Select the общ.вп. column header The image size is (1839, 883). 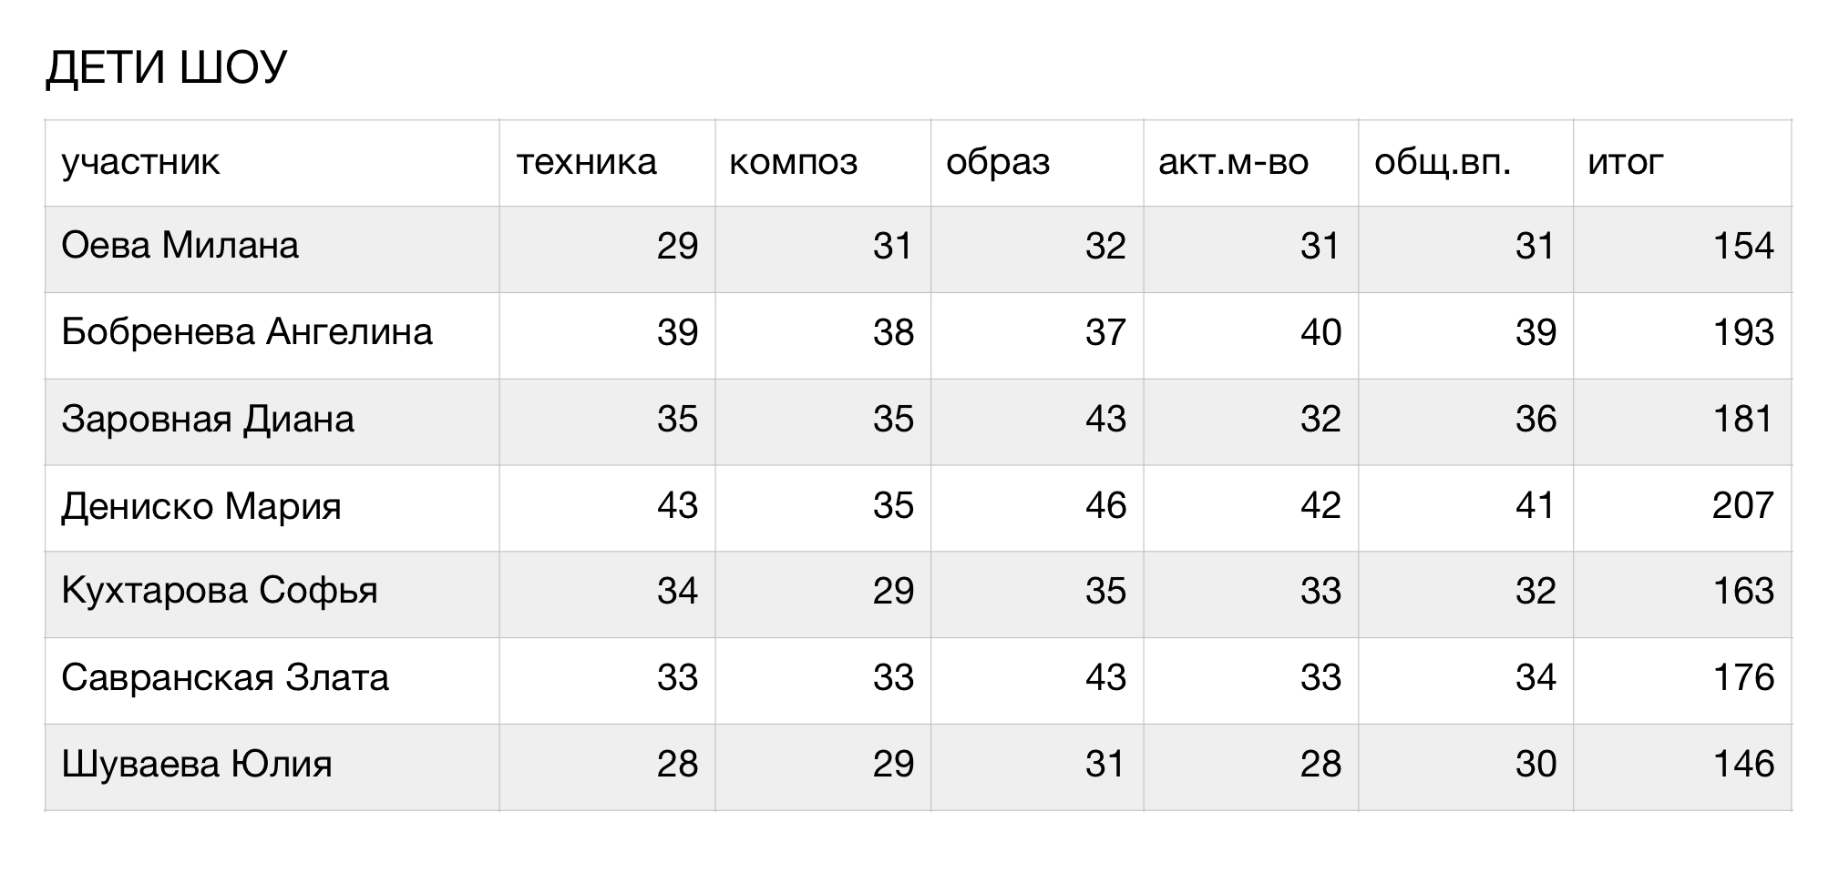pyautogui.click(x=1466, y=163)
